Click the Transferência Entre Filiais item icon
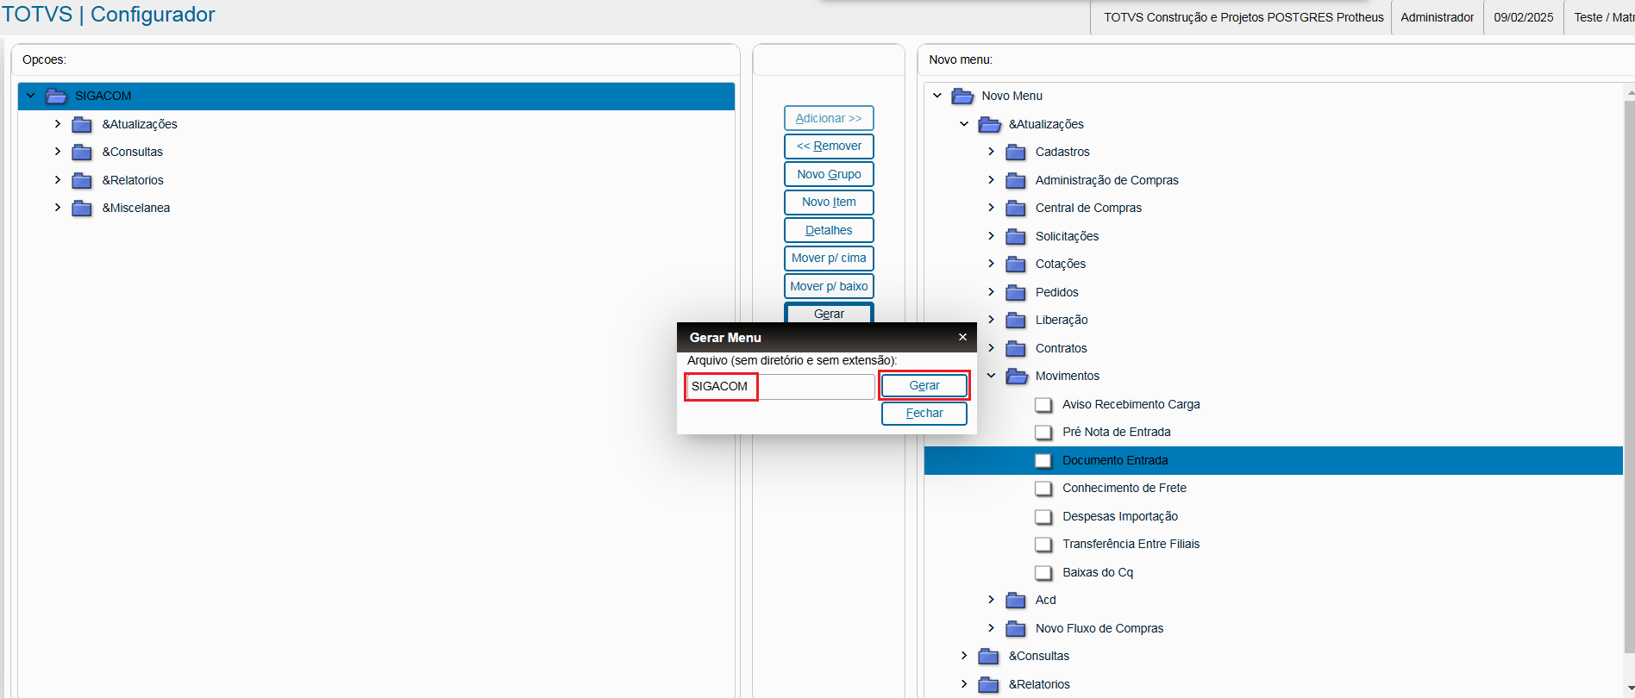The image size is (1635, 698). (1043, 545)
